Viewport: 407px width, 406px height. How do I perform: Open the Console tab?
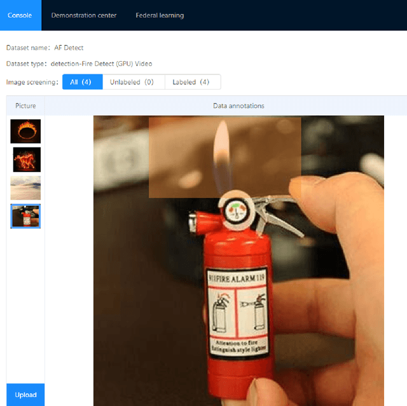click(20, 15)
